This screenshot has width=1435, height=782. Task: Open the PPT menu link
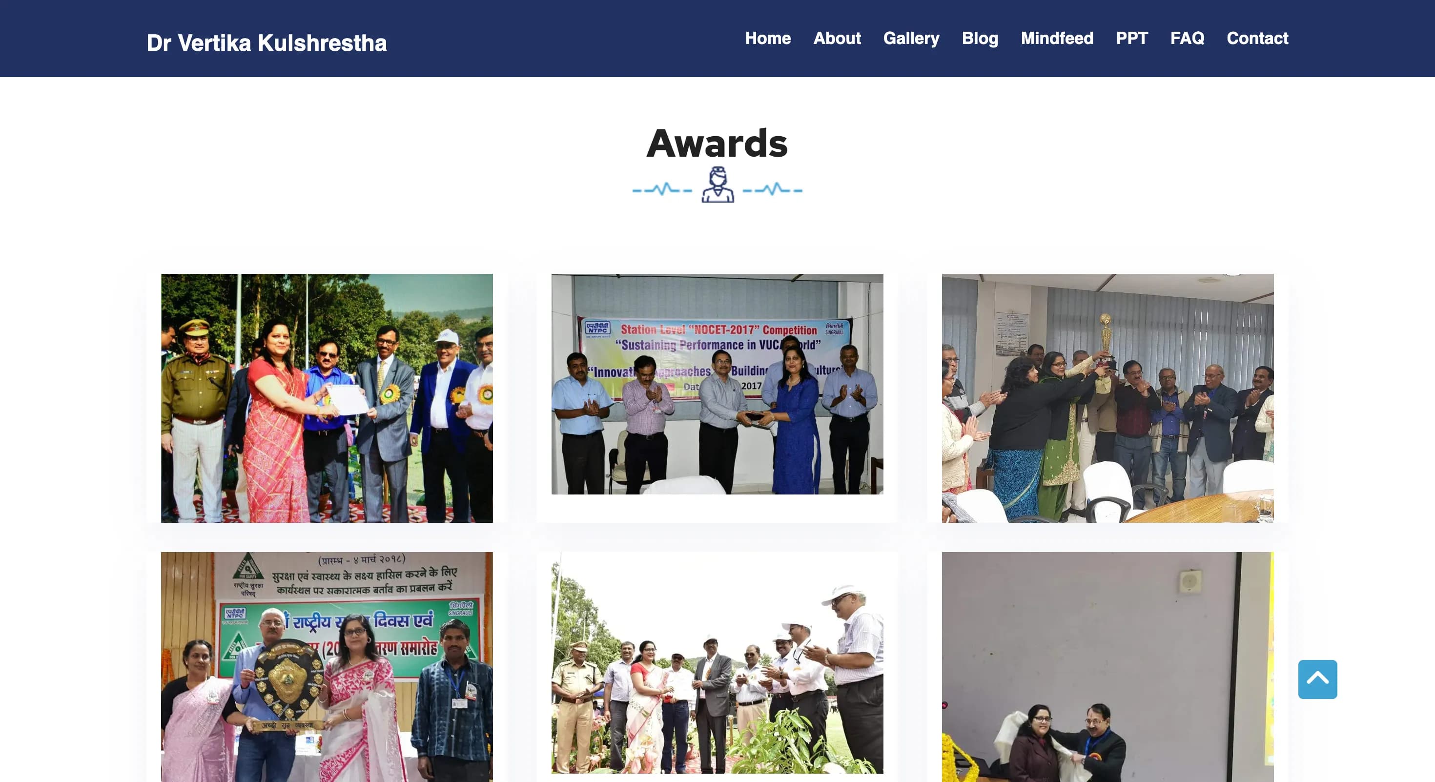point(1131,39)
